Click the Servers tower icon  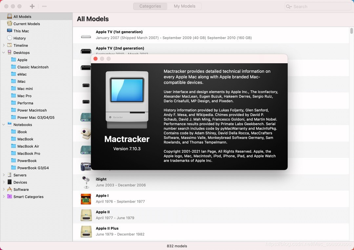point(10,175)
